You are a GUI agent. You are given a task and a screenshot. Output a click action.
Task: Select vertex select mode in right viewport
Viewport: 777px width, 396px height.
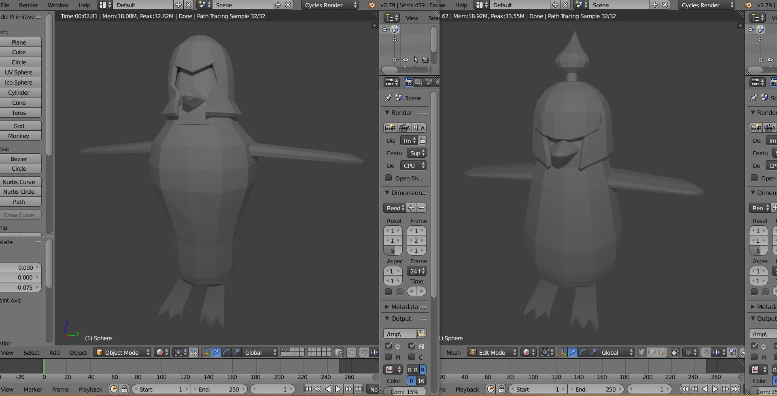point(642,352)
